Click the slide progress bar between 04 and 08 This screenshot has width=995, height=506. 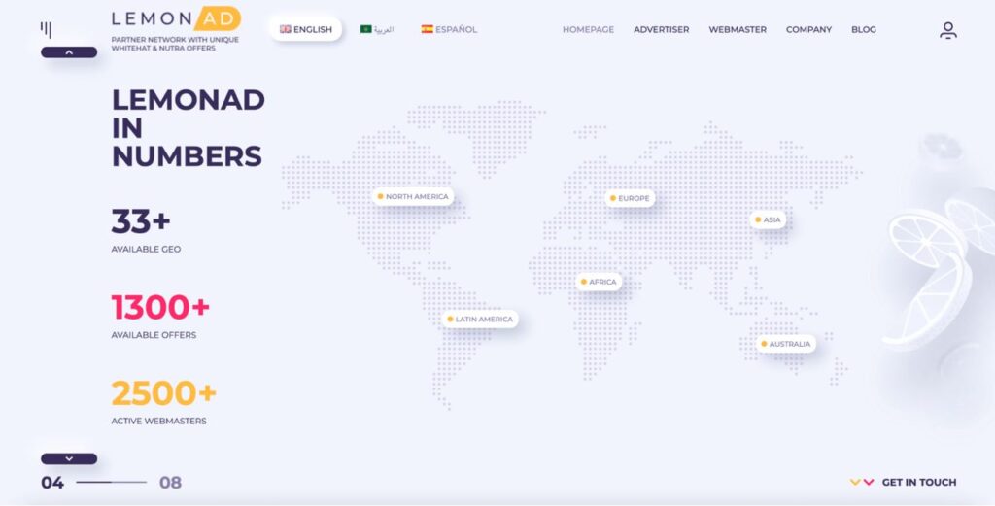111,482
